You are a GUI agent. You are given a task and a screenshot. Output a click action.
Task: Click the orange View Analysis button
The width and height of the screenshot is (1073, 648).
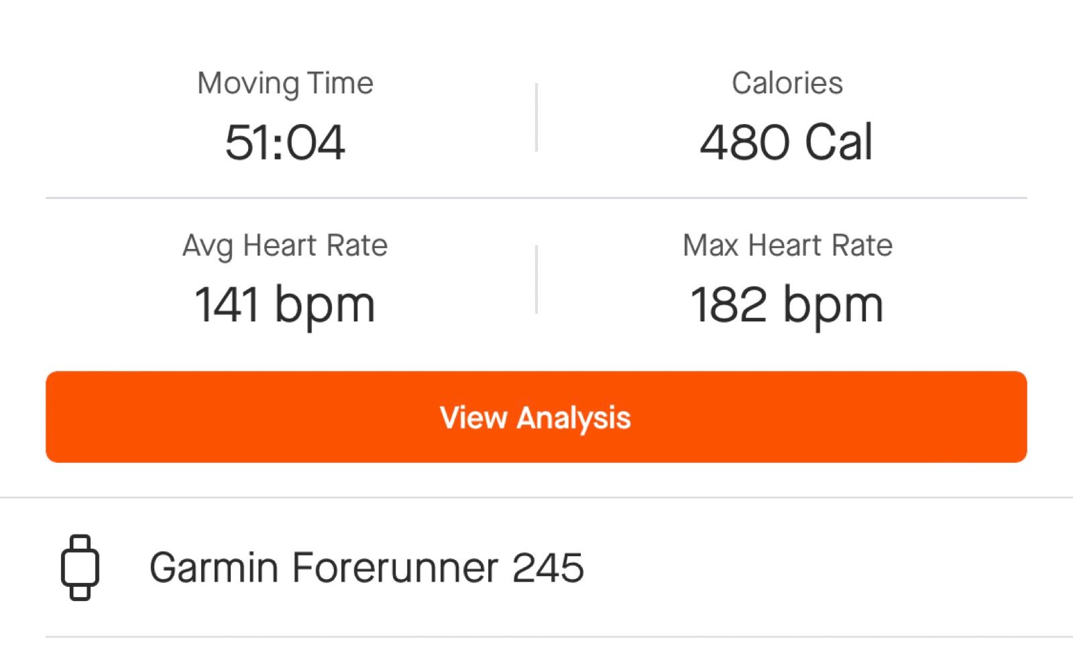536,417
